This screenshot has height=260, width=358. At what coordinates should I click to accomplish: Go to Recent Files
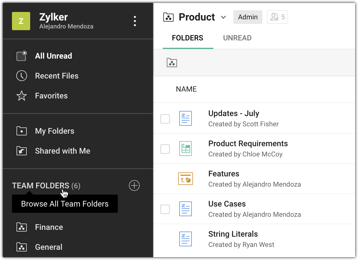[57, 76]
